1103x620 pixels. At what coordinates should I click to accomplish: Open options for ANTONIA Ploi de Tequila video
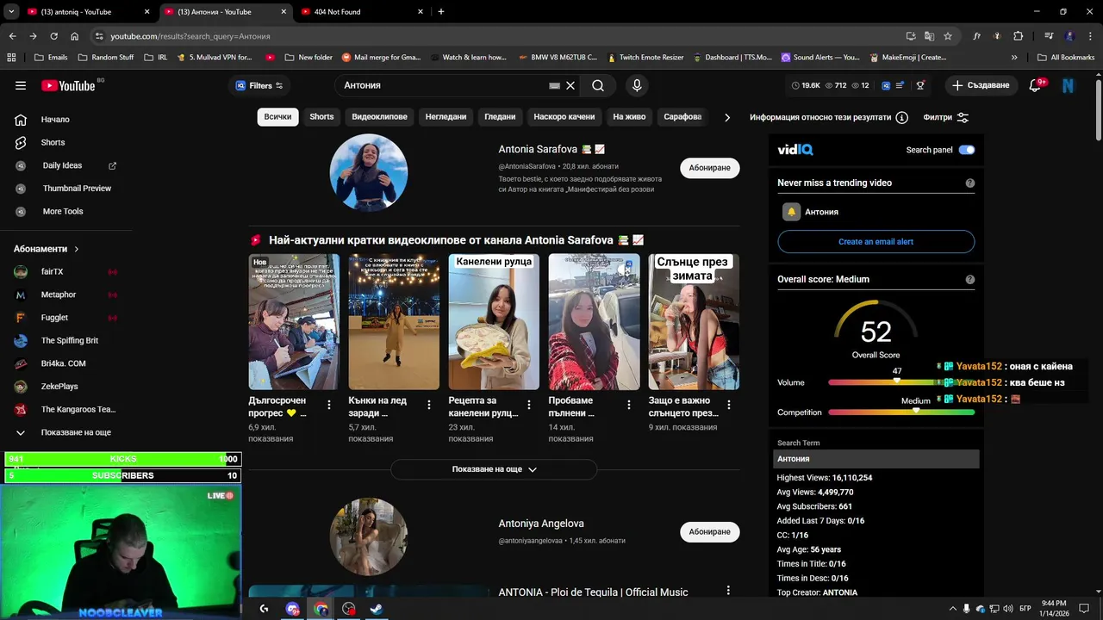tap(728, 591)
